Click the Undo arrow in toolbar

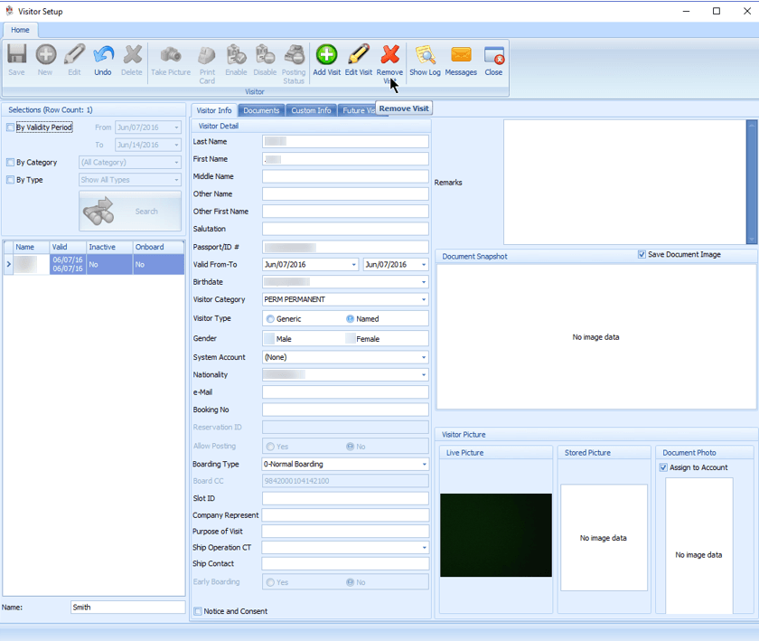pyautogui.click(x=103, y=60)
